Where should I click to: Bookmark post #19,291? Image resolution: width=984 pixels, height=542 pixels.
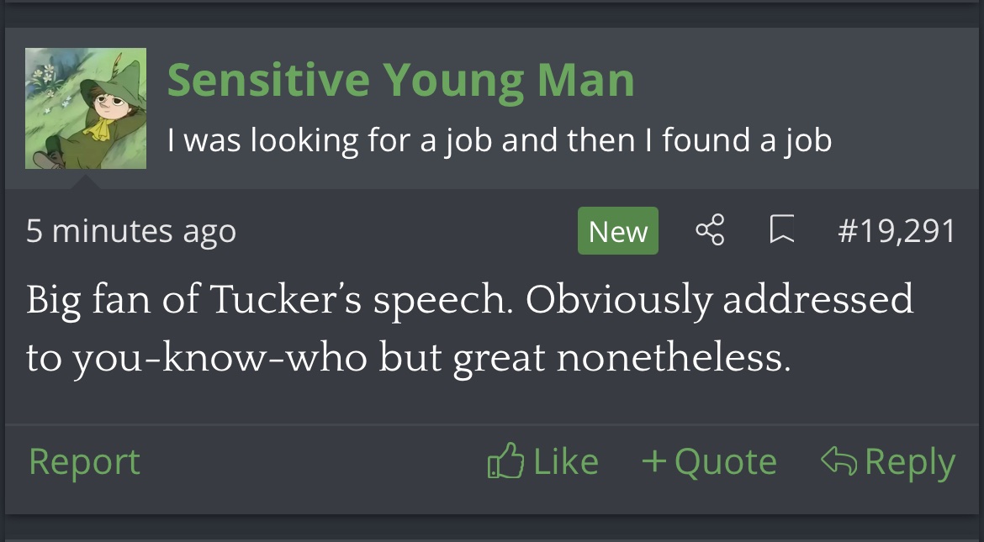tap(781, 230)
